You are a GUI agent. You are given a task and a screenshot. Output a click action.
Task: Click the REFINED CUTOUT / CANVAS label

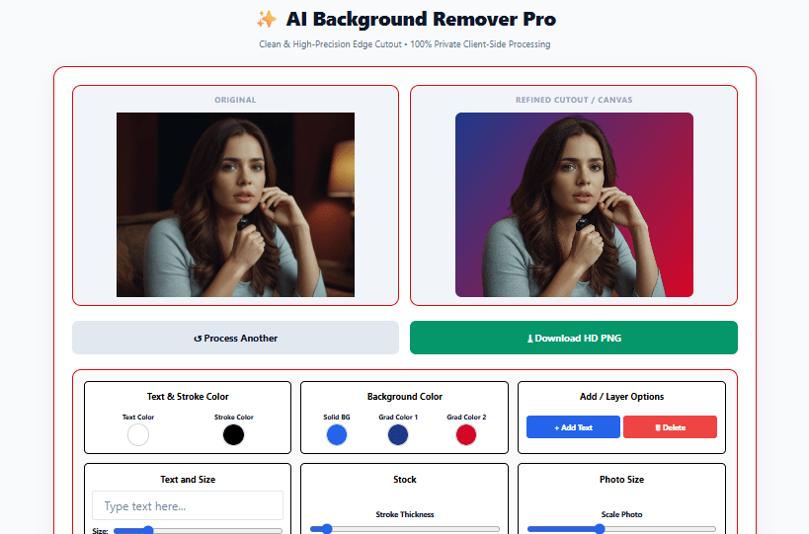(x=574, y=100)
